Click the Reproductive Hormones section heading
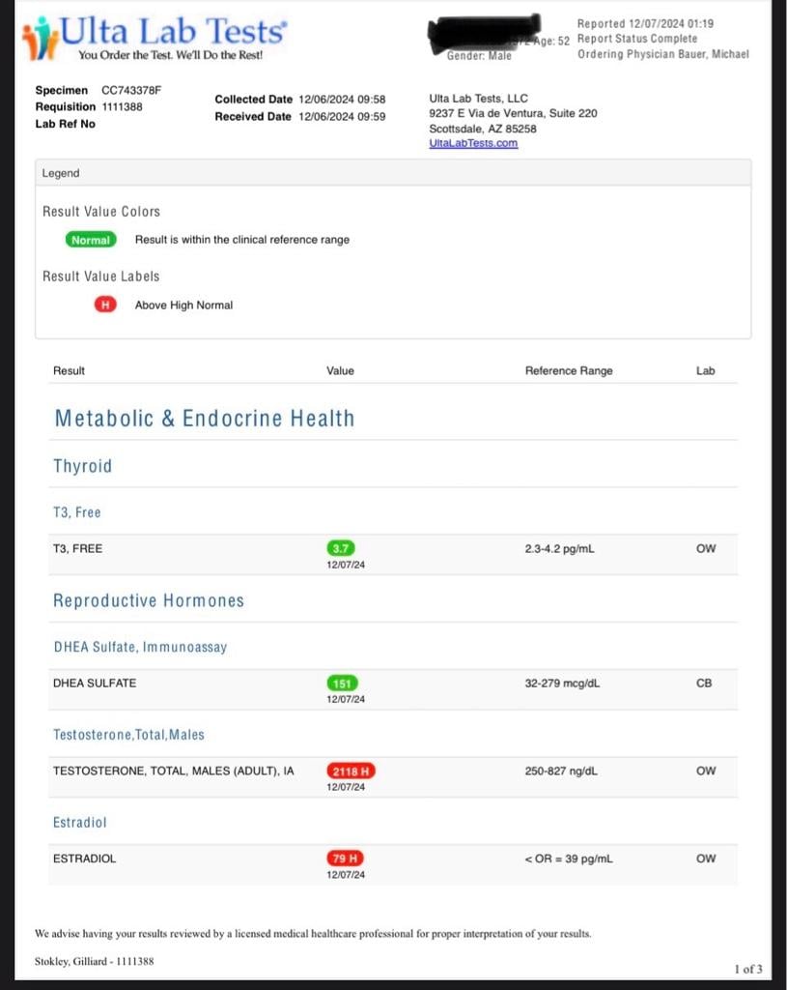 pos(148,600)
